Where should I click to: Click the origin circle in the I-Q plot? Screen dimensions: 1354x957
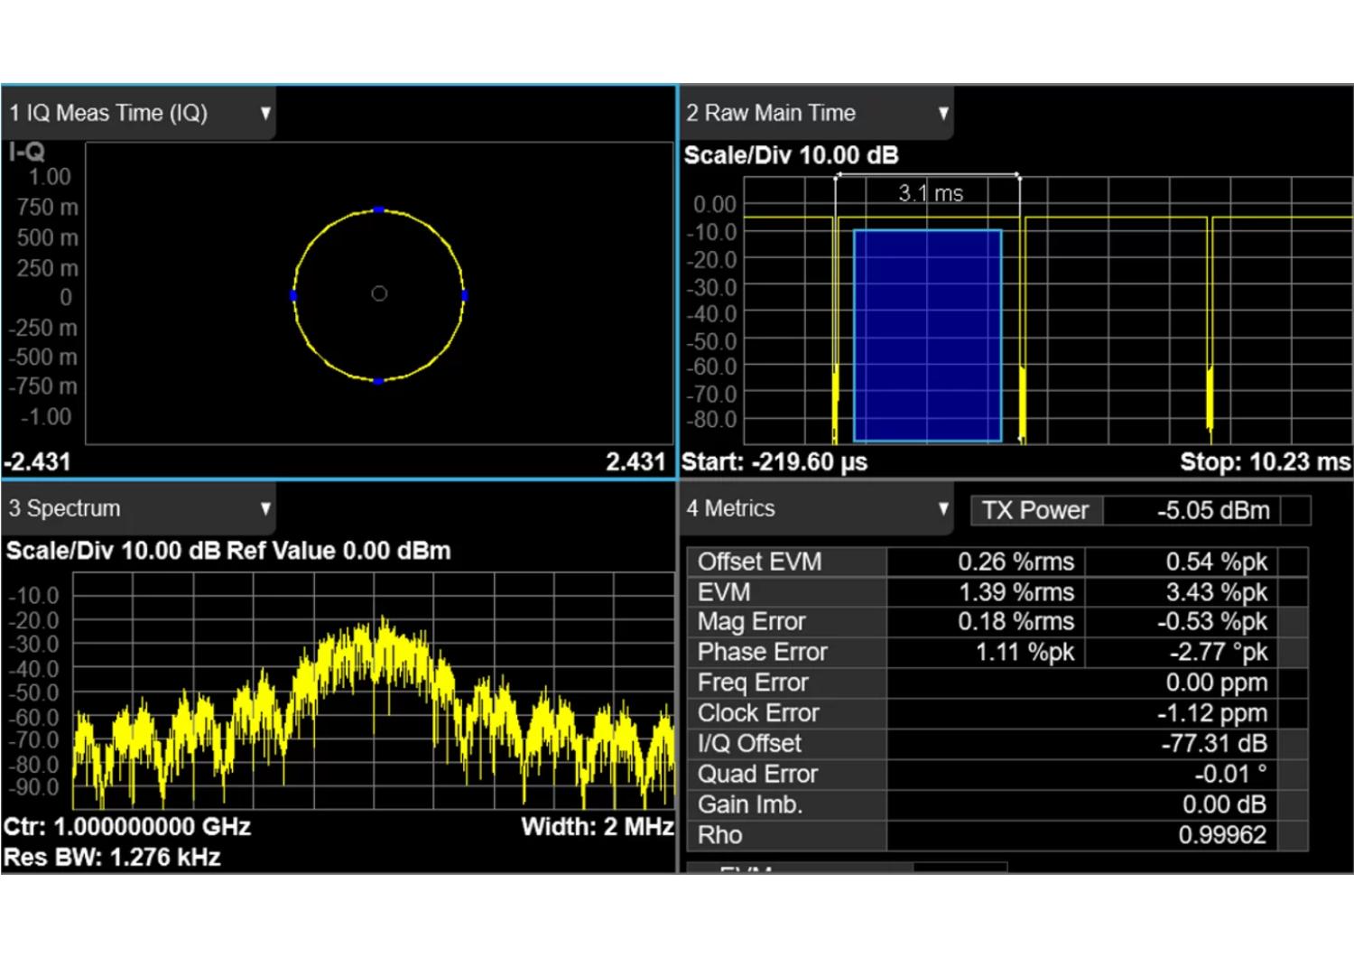pyautogui.click(x=379, y=293)
